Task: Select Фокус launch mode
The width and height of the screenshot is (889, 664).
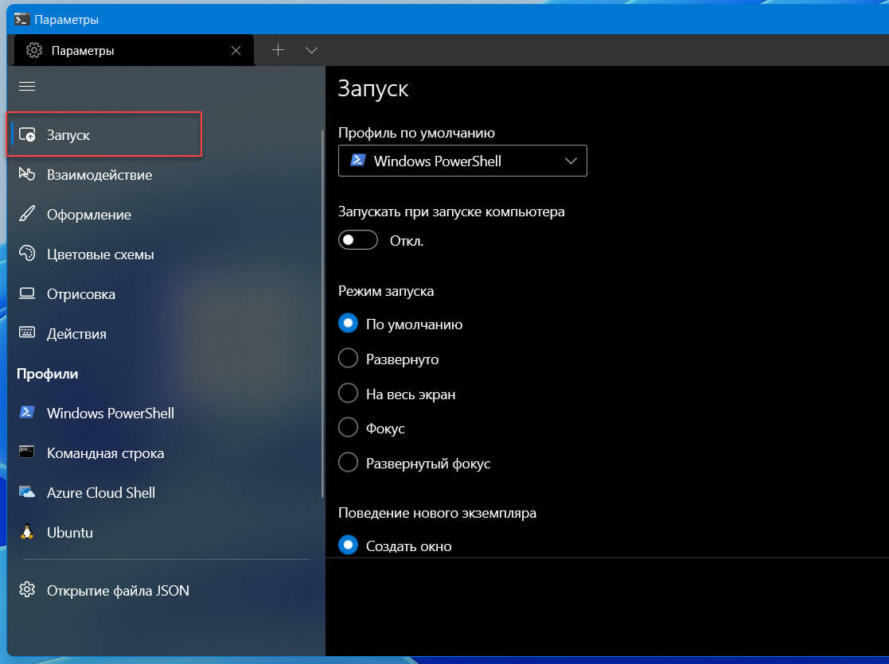Action: pos(348,428)
